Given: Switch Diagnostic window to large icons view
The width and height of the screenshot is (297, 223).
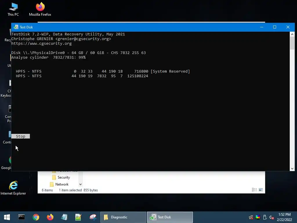Looking at the screenshot, I should 261,190.
